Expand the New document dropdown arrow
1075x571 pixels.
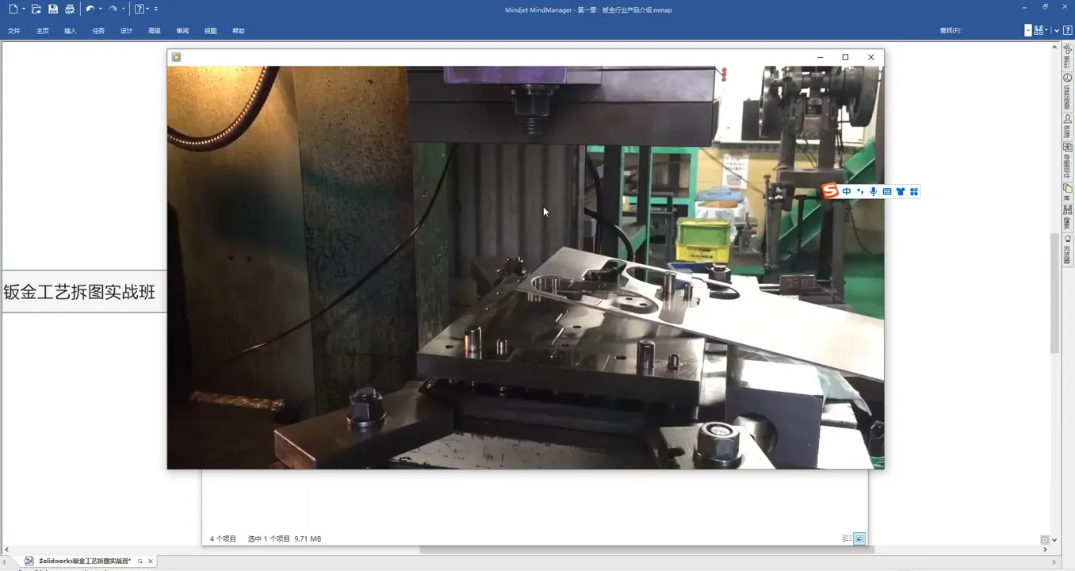(24, 10)
